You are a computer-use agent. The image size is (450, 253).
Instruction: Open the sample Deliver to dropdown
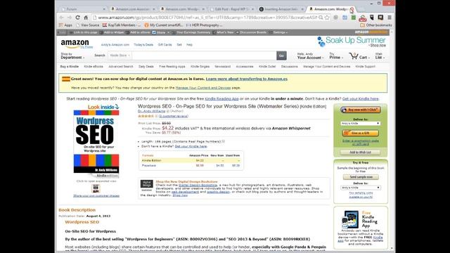pos(361,188)
